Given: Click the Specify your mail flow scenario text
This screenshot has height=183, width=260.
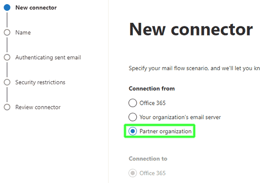Looking at the screenshot, I should 194,68.
